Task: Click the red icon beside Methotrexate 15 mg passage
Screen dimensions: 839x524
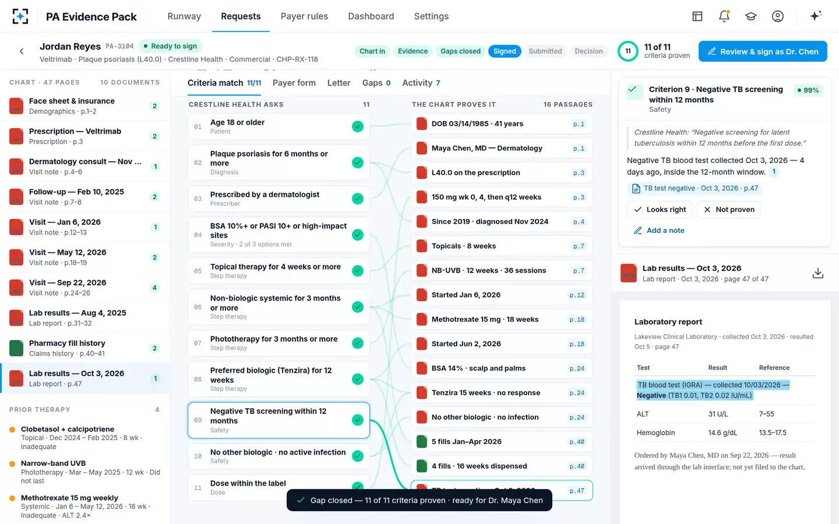Action: [422, 319]
